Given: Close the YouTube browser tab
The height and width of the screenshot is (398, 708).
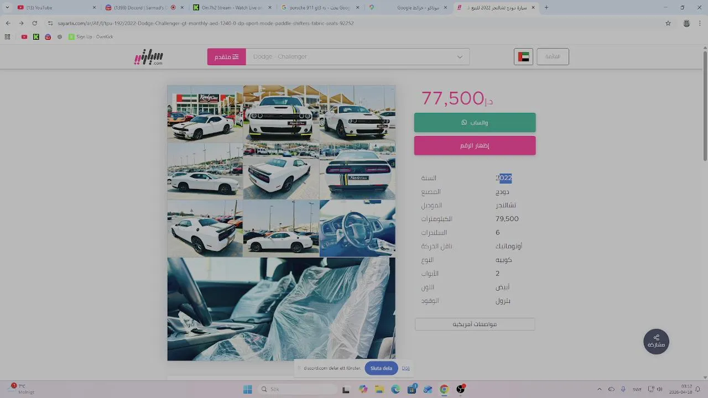Looking at the screenshot, I should [x=94, y=8].
